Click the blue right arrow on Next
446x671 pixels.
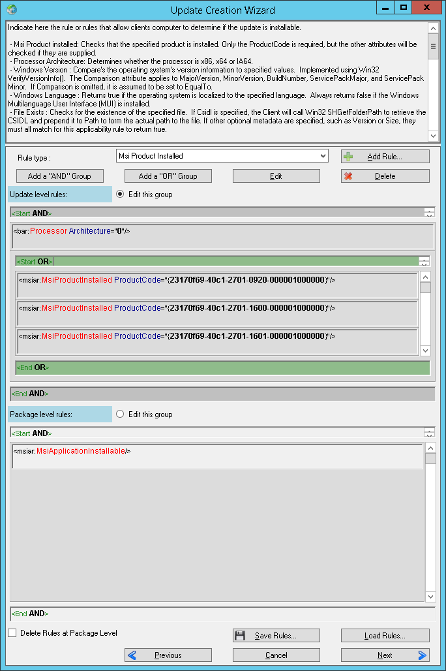pyautogui.click(x=423, y=655)
